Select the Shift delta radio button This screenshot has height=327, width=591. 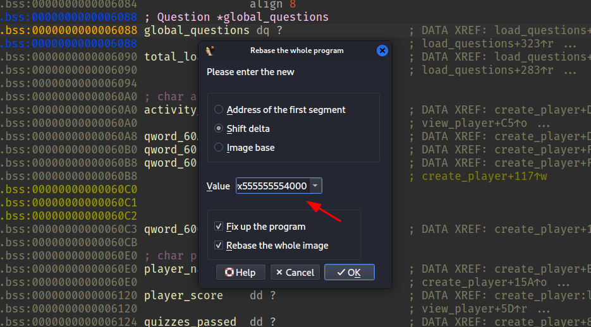[x=219, y=129]
